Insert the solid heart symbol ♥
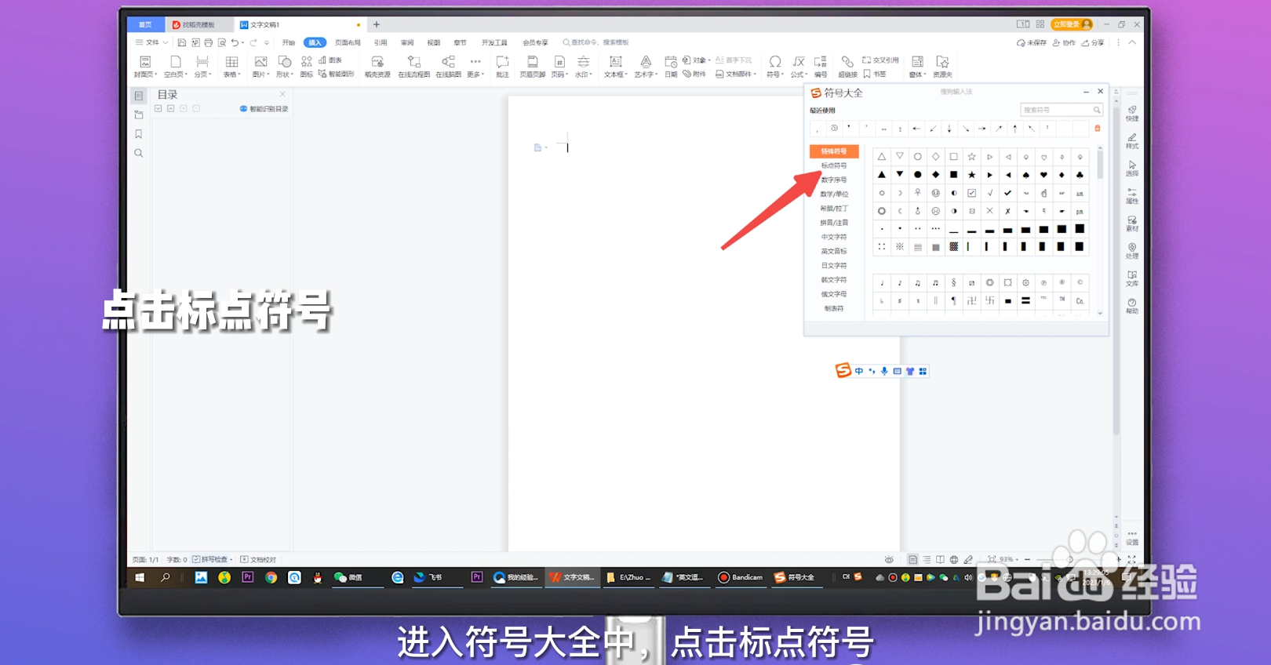This screenshot has height=665, width=1271. pyautogui.click(x=1043, y=175)
